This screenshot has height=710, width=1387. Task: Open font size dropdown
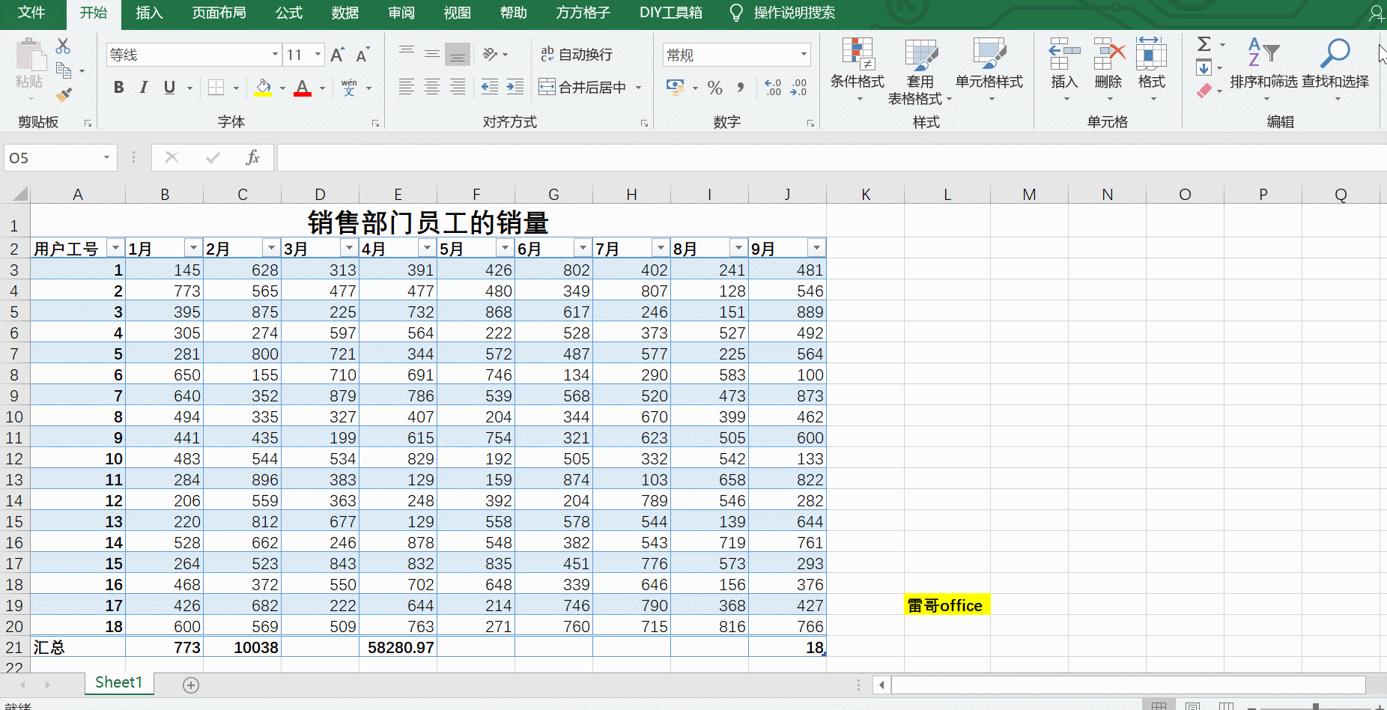[x=318, y=55]
